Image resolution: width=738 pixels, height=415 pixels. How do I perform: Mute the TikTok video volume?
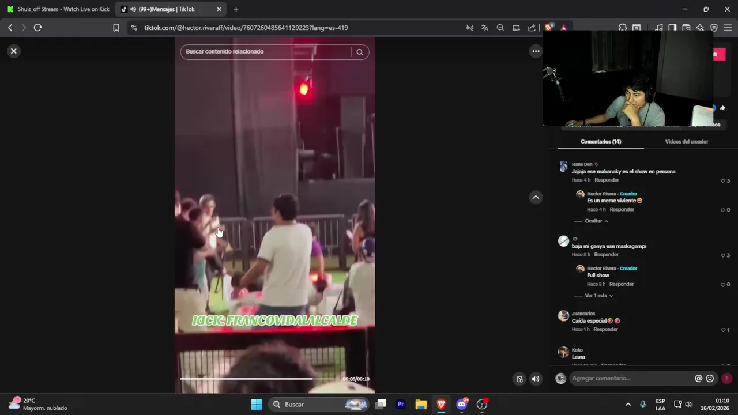pyautogui.click(x=536, y=379)
